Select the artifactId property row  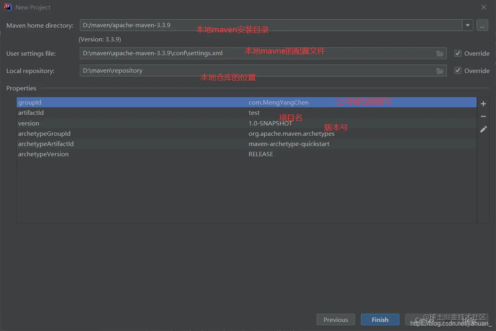point(247,113)
